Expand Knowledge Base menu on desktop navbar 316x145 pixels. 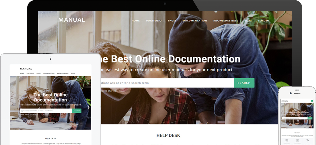[x=226, y=21]
